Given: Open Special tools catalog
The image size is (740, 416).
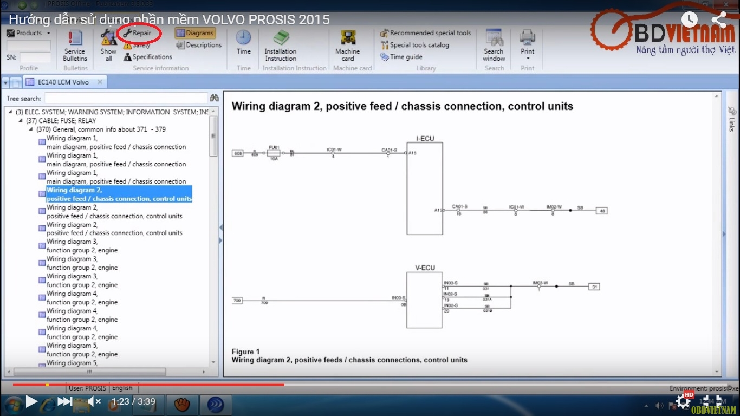Looking at the screenshot, I should pos(415,45).
